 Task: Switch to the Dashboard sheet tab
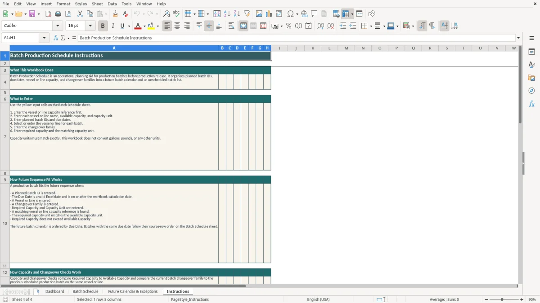pos(55,291)
